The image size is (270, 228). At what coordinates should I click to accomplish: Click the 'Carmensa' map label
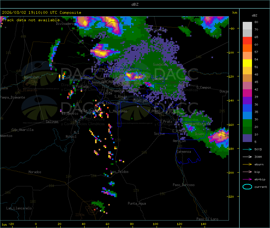[x=184, y=152]
